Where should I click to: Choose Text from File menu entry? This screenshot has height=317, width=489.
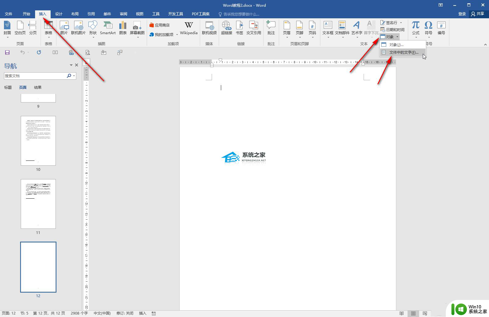(x=403, y=52)
